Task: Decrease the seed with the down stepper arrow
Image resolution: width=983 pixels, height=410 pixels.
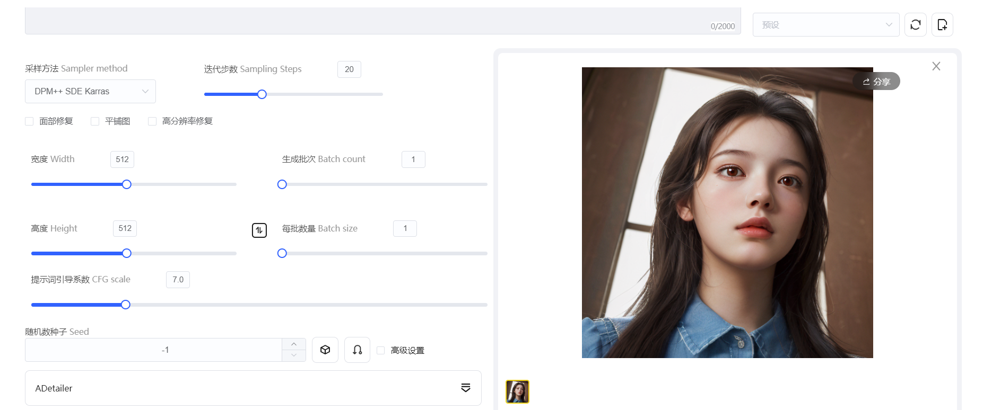Action: [x=294, y=355]
